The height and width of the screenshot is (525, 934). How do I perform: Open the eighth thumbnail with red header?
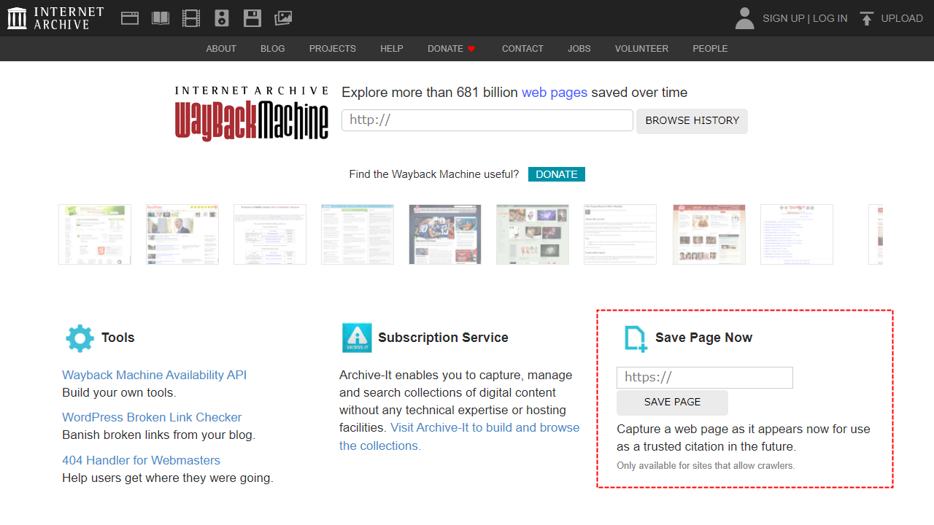pos(709,234)
